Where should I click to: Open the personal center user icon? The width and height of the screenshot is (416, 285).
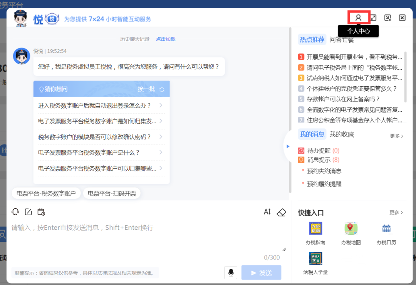359,18
